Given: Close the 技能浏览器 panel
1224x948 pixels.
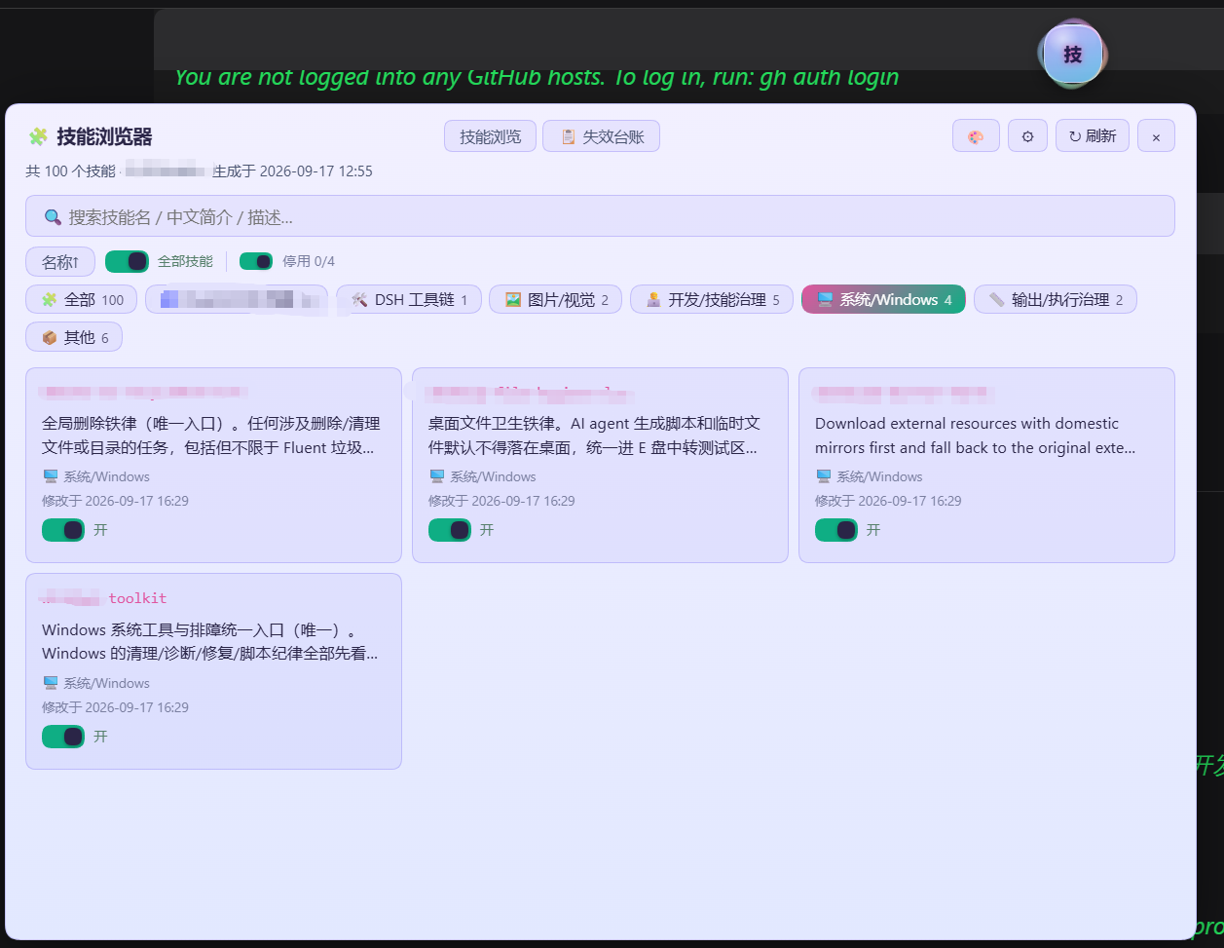Looking at the screenshot, I should 1156,136.
